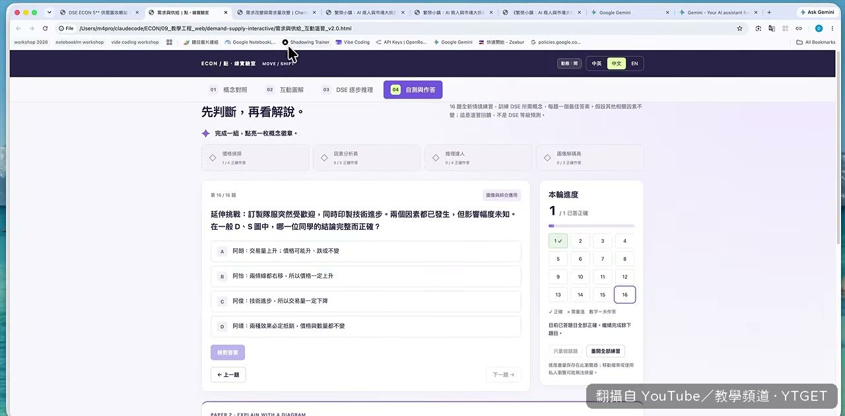
Task: Open the Vibe Coding bookmark
Action: 353,42
